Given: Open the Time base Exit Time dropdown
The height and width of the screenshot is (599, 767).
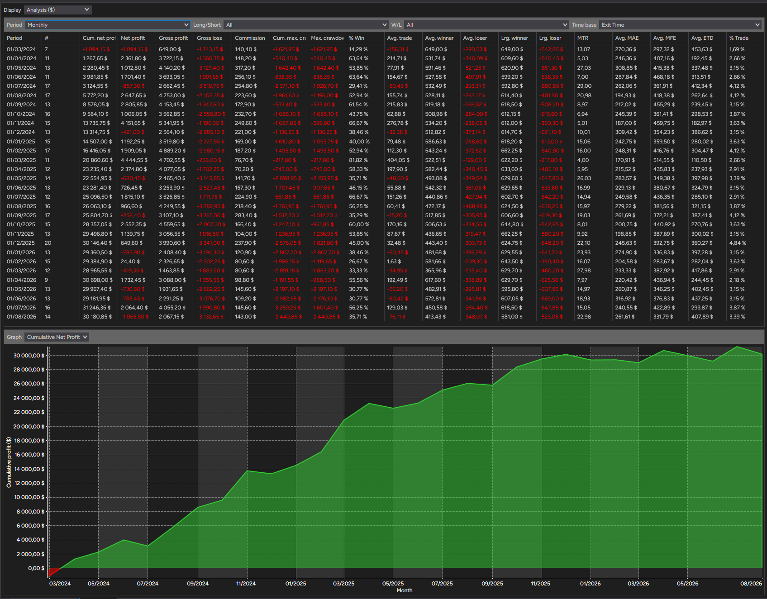Looking at the screenshot, I should pos(680,25).
